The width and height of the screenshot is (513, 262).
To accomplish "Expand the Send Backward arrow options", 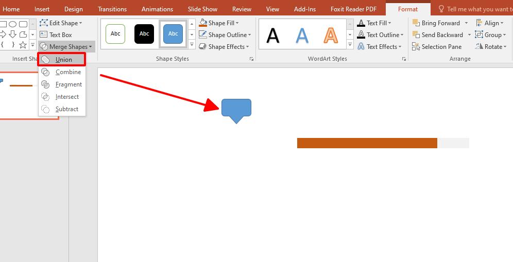I will pos(469,34).
